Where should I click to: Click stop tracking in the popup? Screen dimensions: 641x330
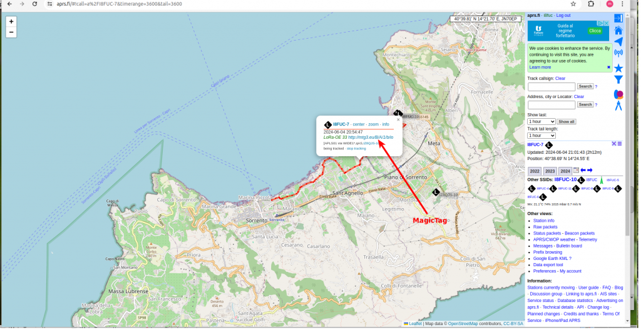[356, 149]
